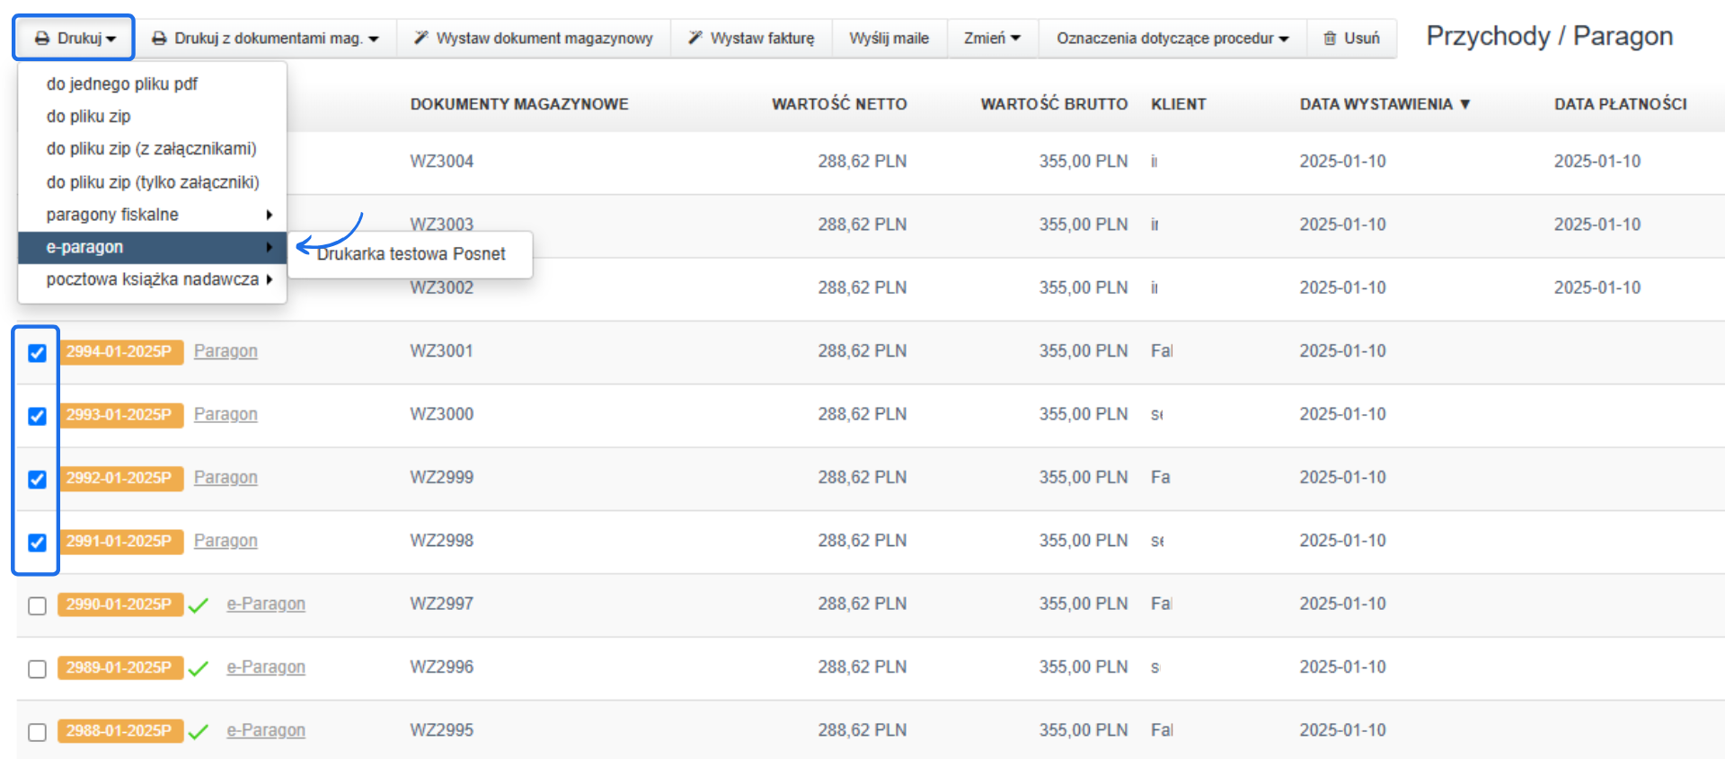Click green checkmark next to 2990-01-2025P
1725x759 pixels.
199,605
